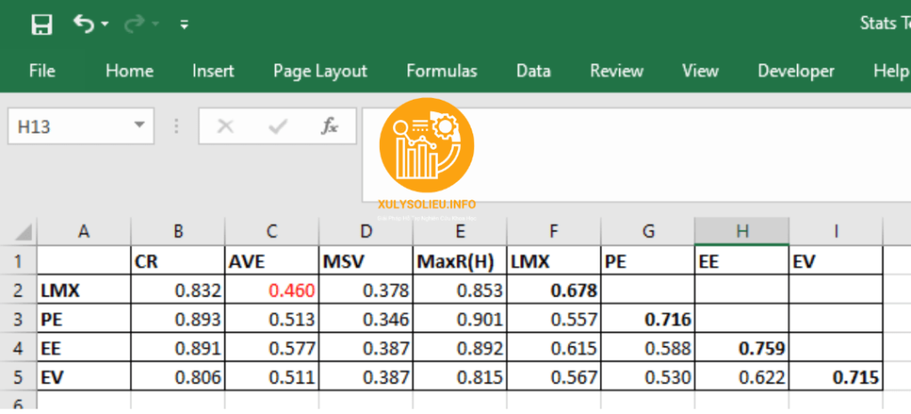
Task: Select column C header
Action: (x=272, y=232)
